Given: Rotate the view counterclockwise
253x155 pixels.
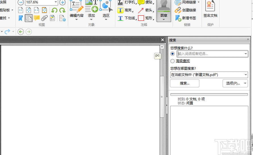Looking at the screenshot, I should pyautogui.click(x=54, y=10).
